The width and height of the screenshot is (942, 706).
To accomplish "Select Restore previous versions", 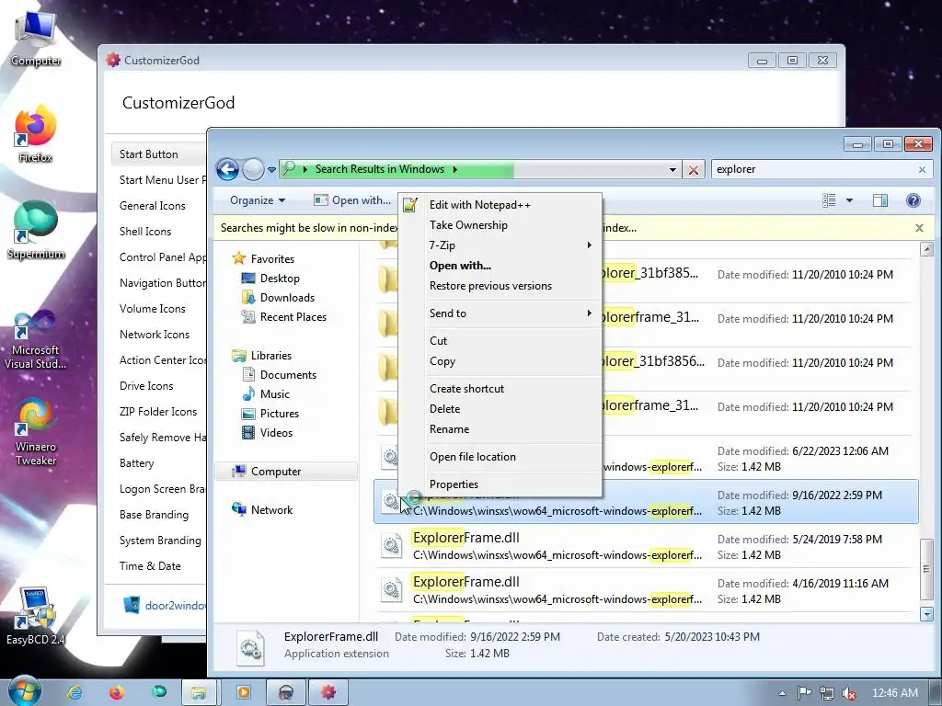I will 500,286.
